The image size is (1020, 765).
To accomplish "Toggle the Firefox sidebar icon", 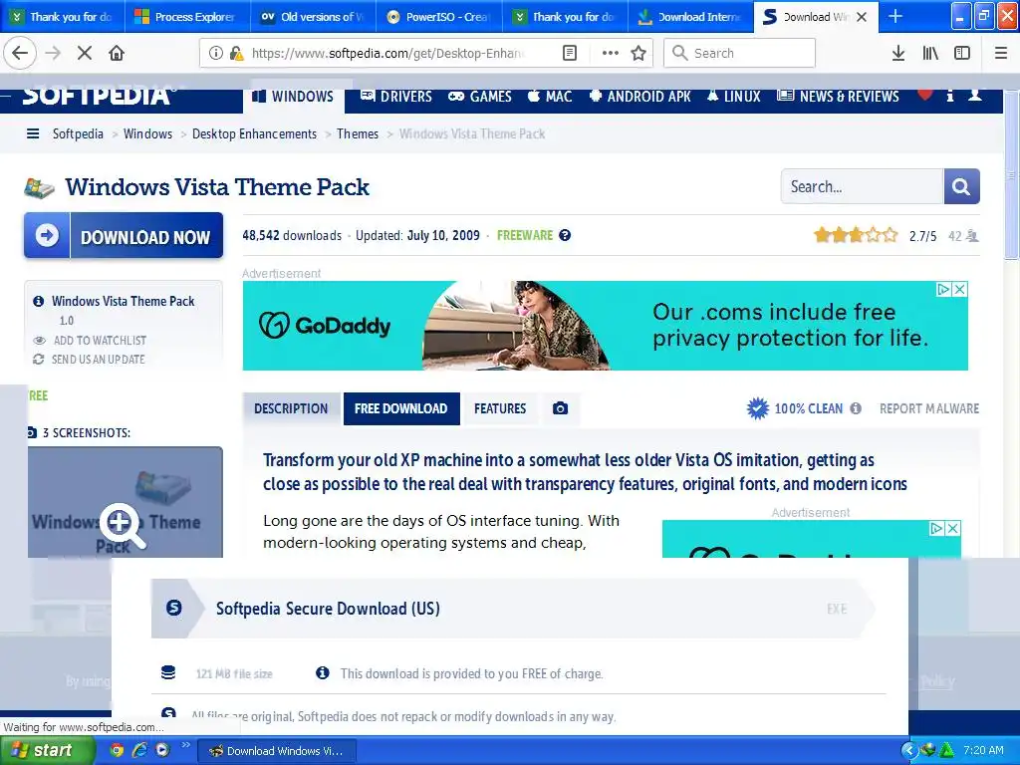I will tap(962, 54).
